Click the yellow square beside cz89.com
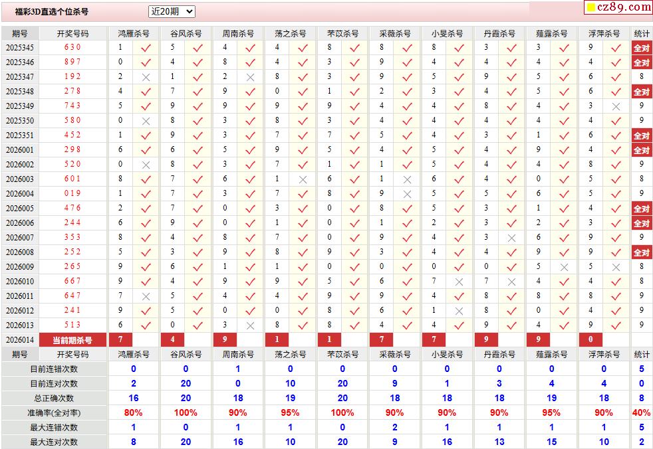 point(590,8)
